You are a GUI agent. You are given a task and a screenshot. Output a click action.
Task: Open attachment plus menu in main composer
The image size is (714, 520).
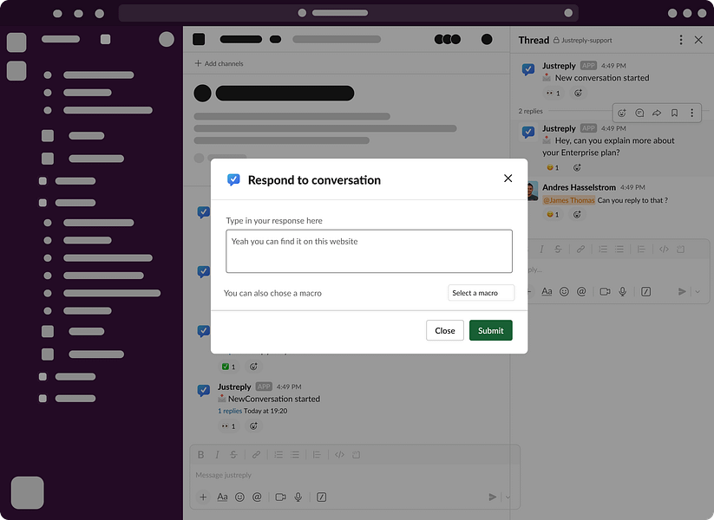pos(203,497)
